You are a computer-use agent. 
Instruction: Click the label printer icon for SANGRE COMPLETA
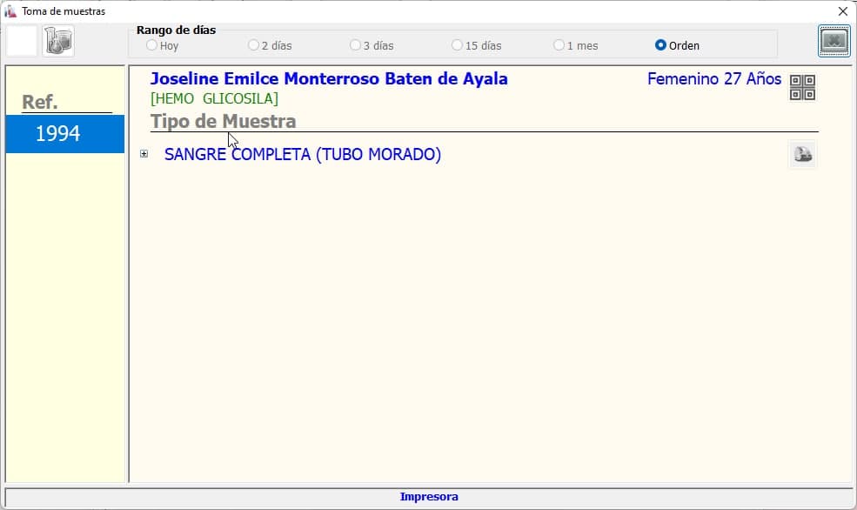pos(802,155)
